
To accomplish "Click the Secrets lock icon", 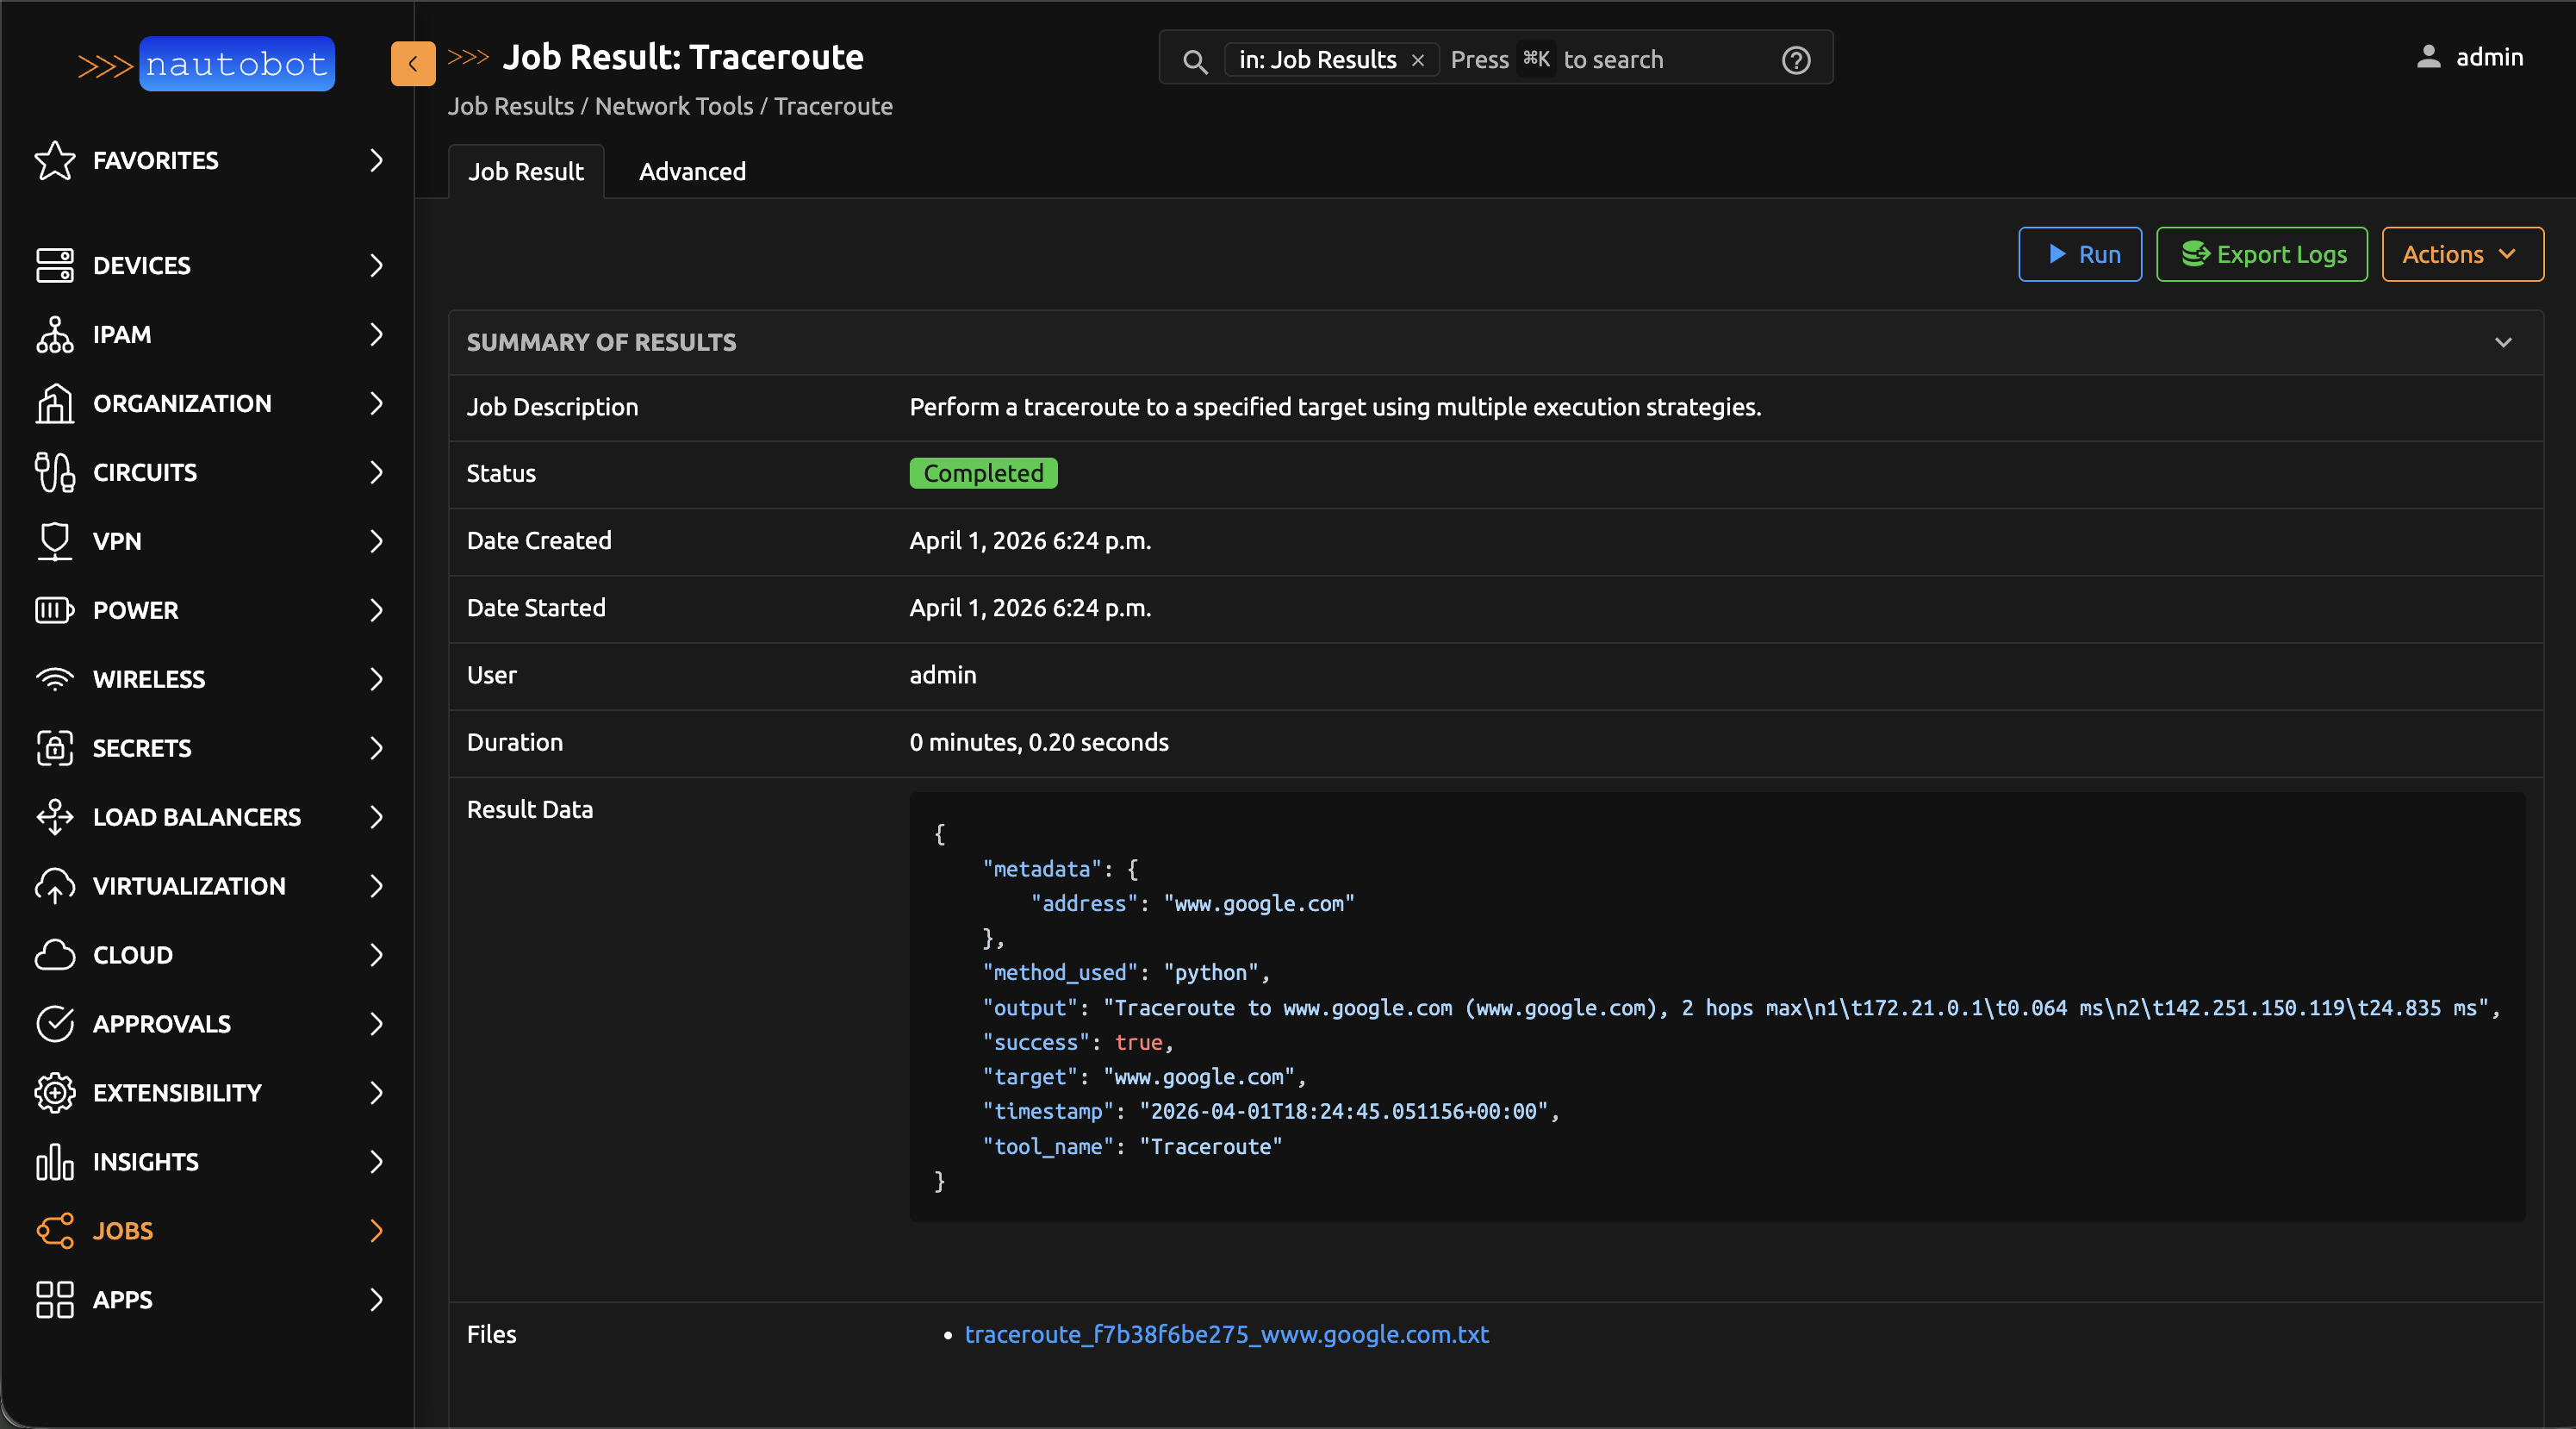I will [54, 747].
